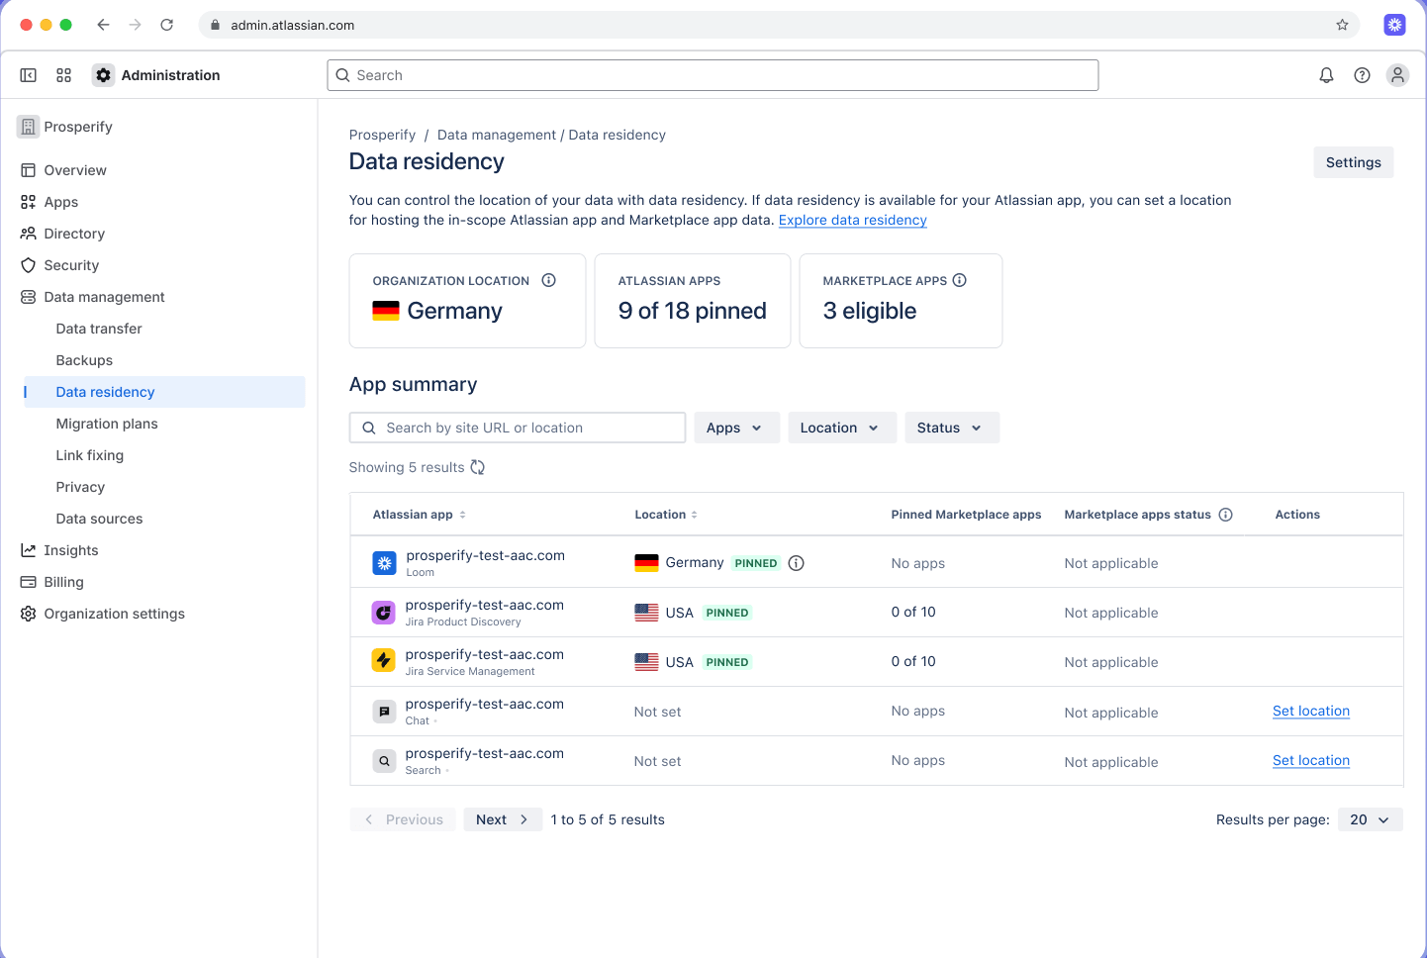
Task: Click the Chat app icon
Action: [x=384, y=712]
